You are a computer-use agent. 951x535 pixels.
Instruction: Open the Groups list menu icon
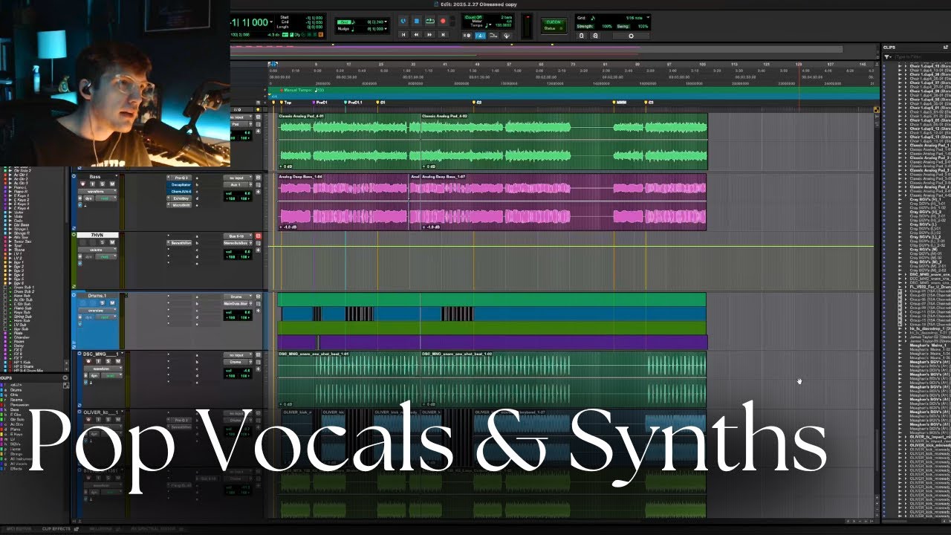tap(65, 377)
